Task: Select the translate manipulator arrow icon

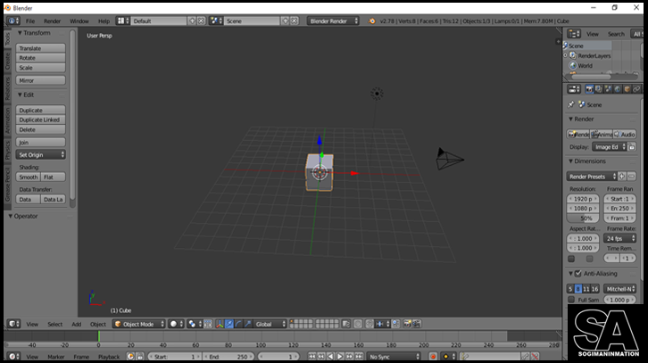Action: pos(229,324)
